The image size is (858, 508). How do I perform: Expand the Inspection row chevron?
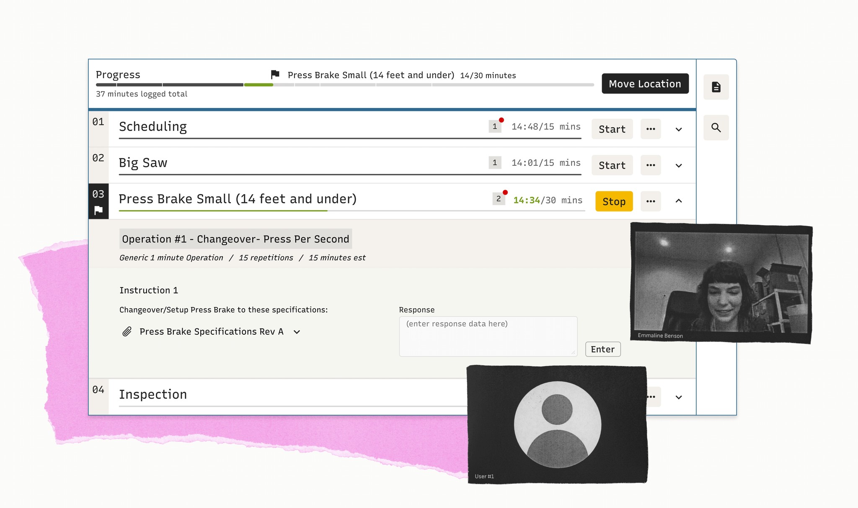point(679,397)
